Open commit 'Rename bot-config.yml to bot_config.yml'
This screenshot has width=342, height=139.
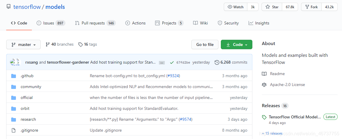pos(127,76)
